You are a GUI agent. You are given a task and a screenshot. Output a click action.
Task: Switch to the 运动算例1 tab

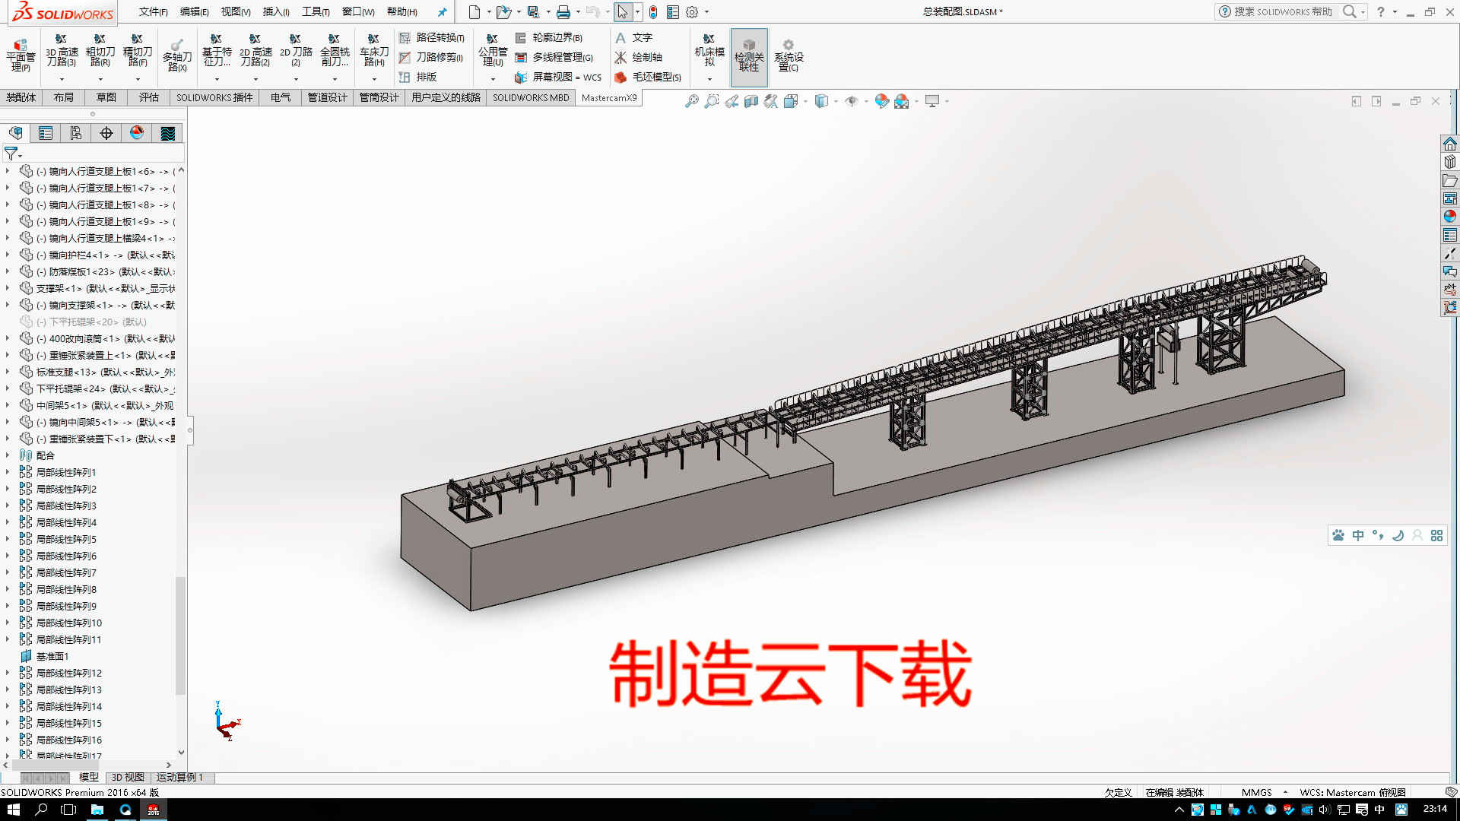179,777
